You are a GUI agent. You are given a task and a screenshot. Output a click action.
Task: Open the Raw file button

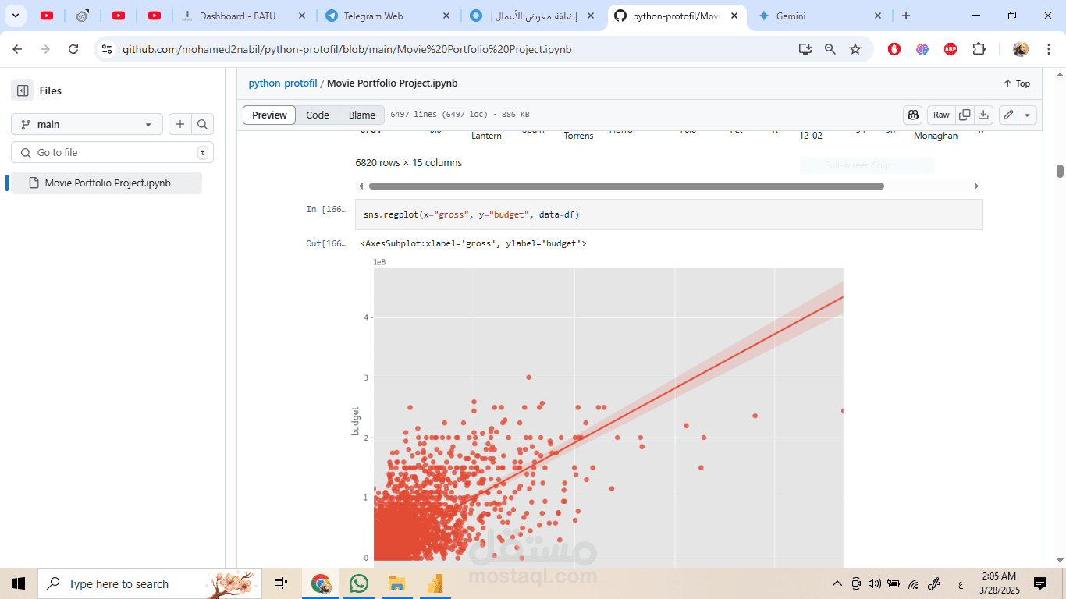[941, 115]
